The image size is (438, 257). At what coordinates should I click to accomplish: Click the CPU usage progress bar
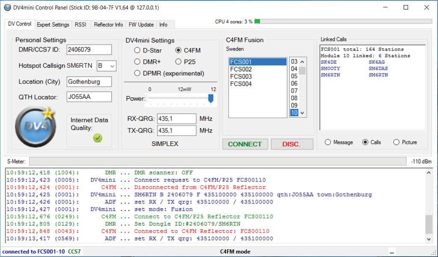click(343, 21)
